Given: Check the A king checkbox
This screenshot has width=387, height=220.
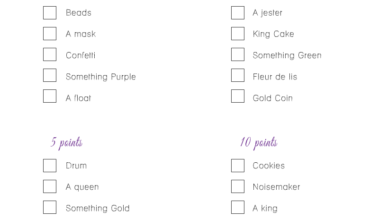Looking at the screenshot, I should [x=238, y=207].
